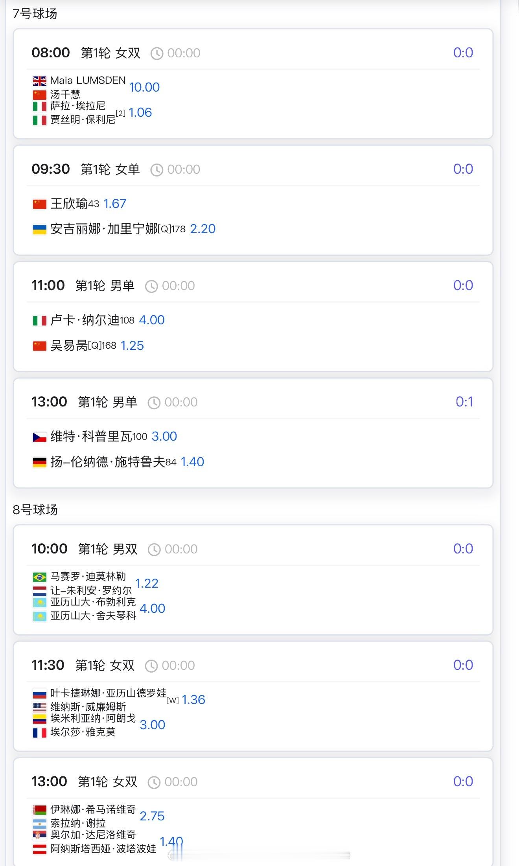Click the clock icon in the 09:30 女单 match
519x866 pixels.
[156, 170]
